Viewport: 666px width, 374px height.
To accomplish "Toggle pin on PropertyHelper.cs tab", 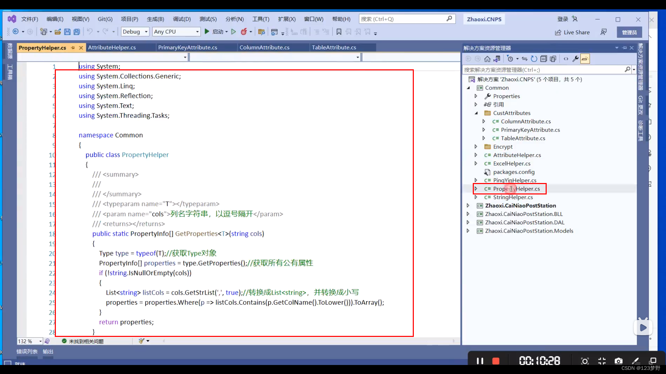I will coord(73,47).
